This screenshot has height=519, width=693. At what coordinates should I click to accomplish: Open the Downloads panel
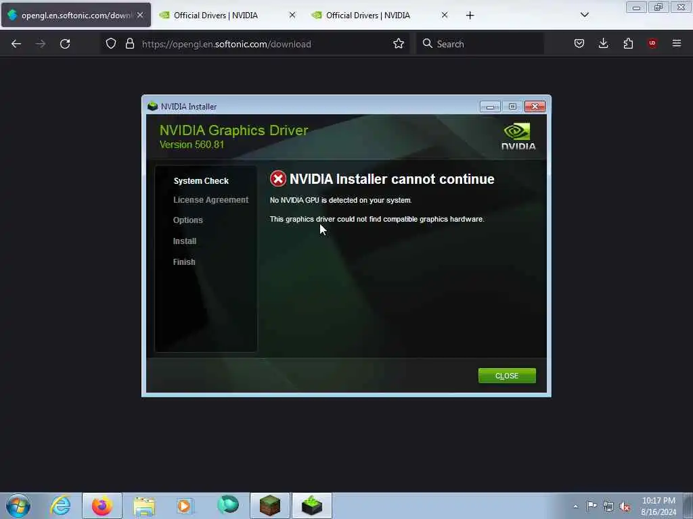coord(603,43)
